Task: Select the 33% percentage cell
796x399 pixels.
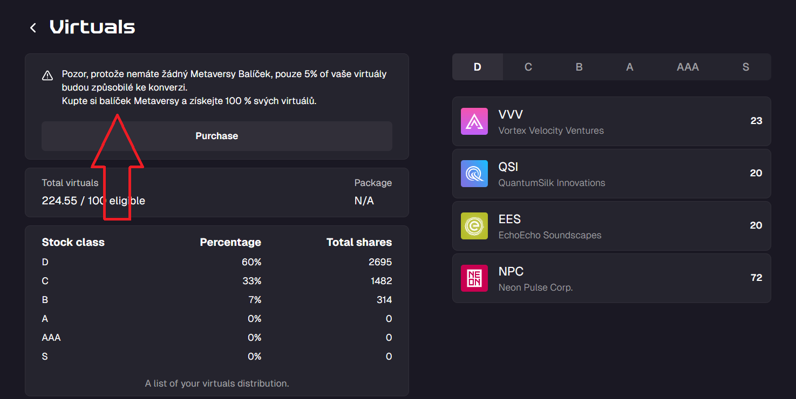Action: pyautogui.click(x=252, y=281)
